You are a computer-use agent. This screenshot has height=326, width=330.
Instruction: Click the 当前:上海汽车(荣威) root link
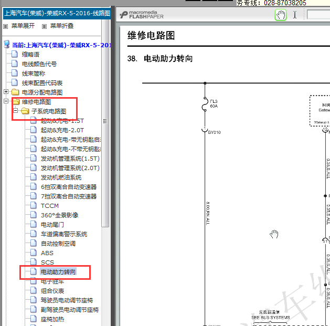click(61, 45)
